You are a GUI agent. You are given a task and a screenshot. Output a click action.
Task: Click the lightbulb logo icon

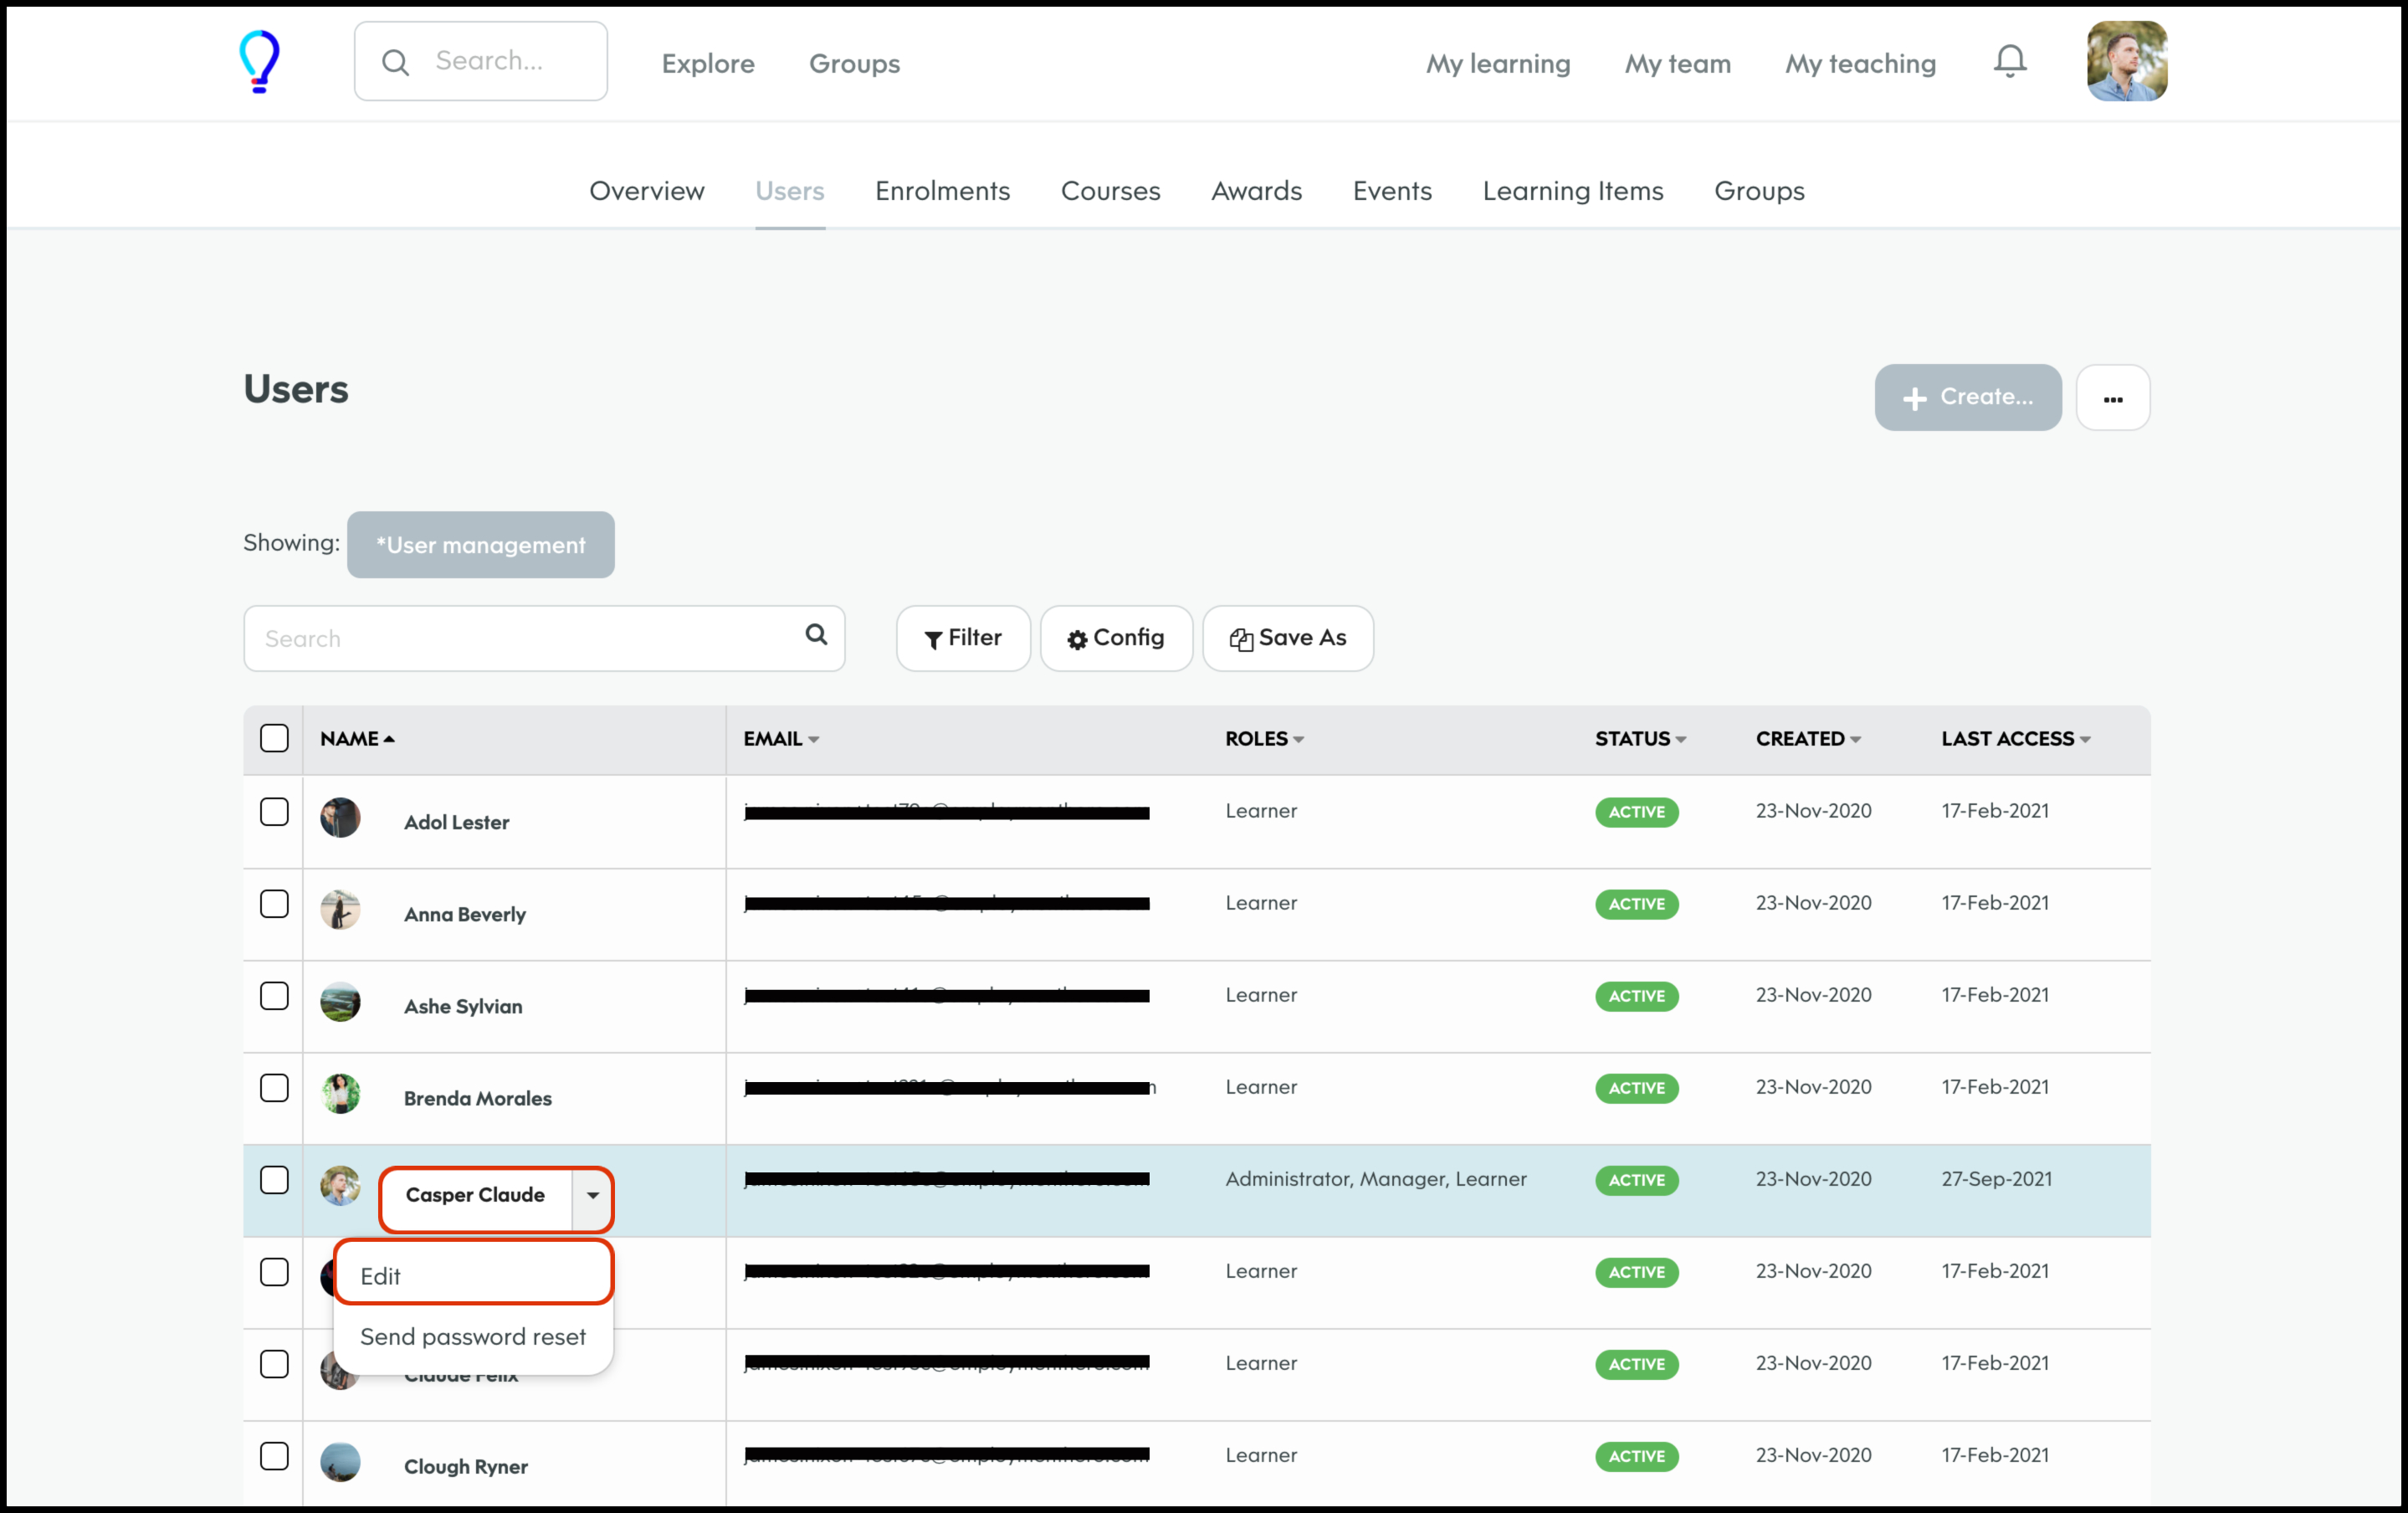coord(259,61)
